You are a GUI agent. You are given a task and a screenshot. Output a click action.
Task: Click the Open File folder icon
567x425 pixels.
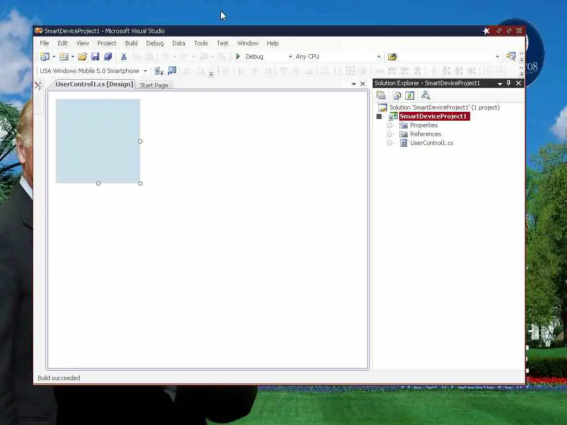(x=83, y=56)
